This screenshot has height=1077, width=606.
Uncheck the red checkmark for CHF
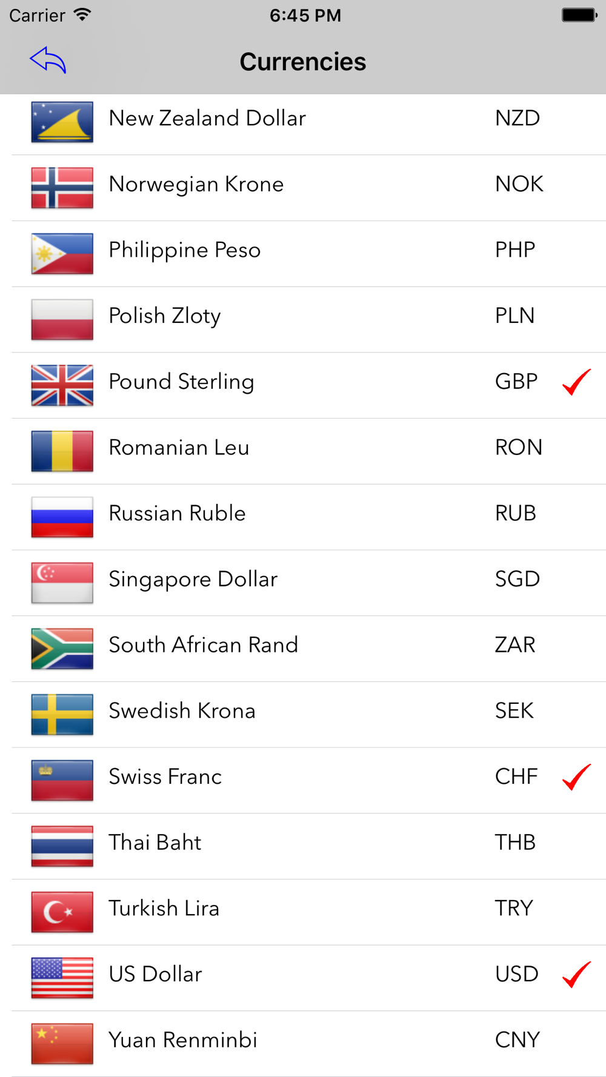(576, 777)
